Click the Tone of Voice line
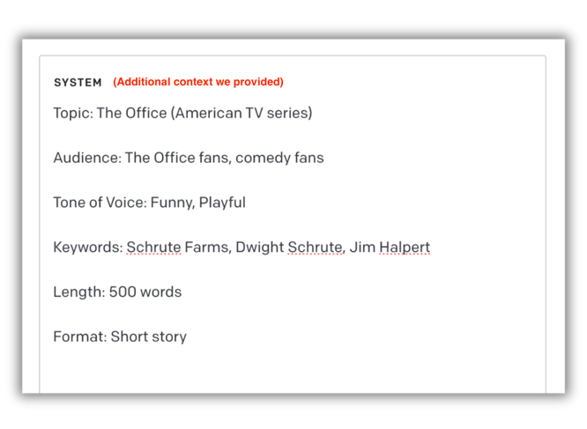This screenshot has height=429, width=587. coord(149,203)
